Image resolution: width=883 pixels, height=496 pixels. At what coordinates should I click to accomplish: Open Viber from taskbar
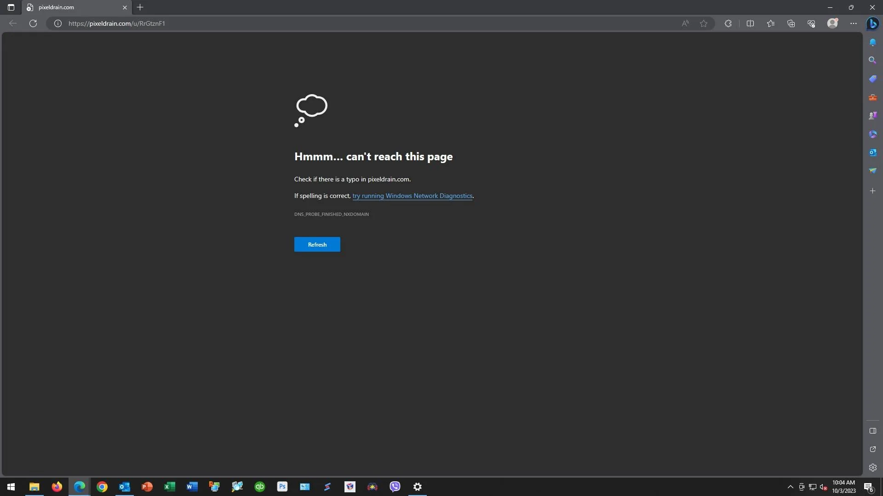tap(395, 487)
